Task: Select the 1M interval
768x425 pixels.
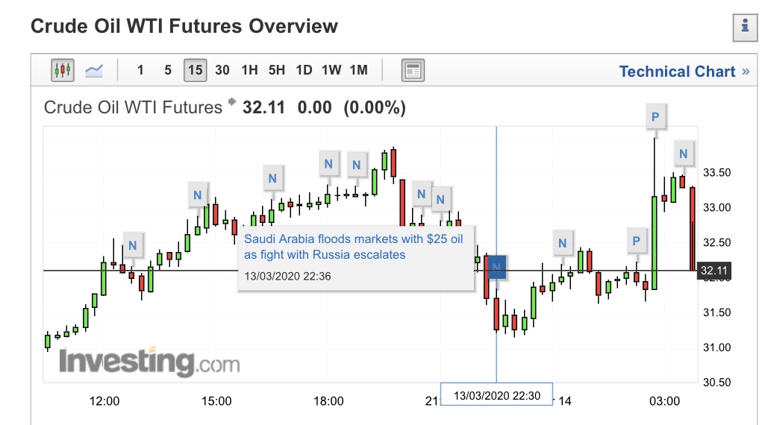Action: 359,71
